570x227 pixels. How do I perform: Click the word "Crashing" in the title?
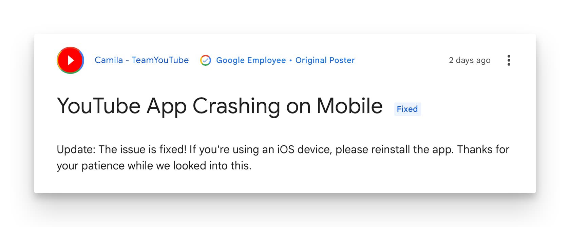pos(236,106)
